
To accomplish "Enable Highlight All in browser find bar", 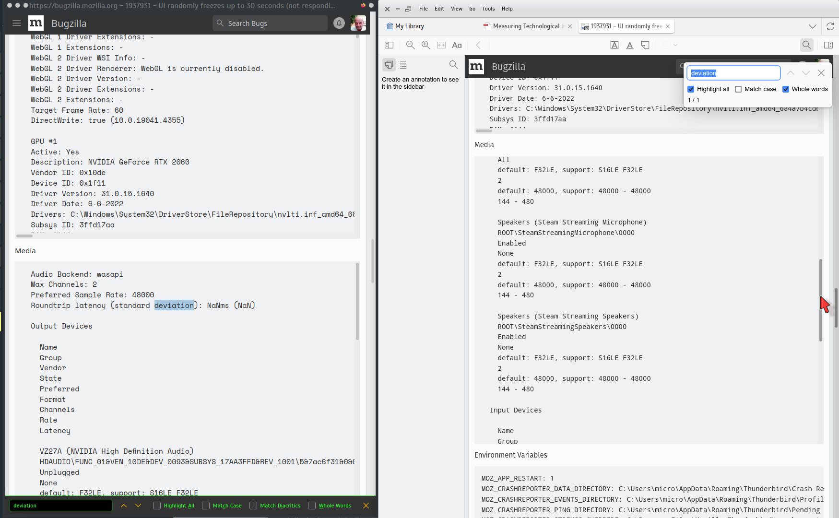I will pyautogui.click(x=157, y=506).
